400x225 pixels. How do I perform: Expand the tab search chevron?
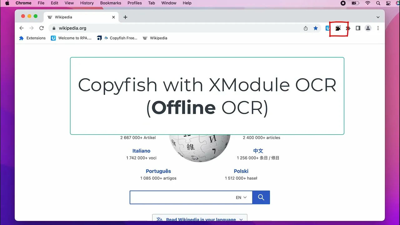point(378,17)
